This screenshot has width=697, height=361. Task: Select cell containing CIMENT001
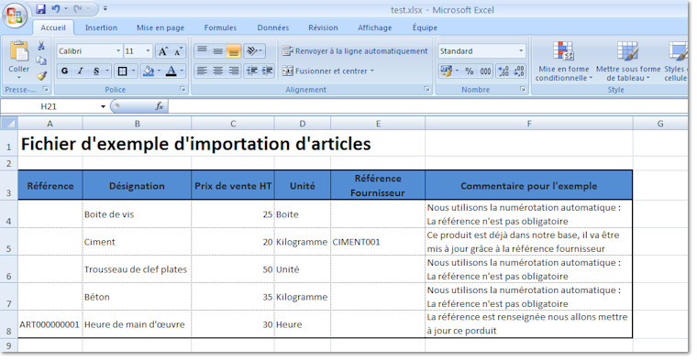click(x=378, y=242)
